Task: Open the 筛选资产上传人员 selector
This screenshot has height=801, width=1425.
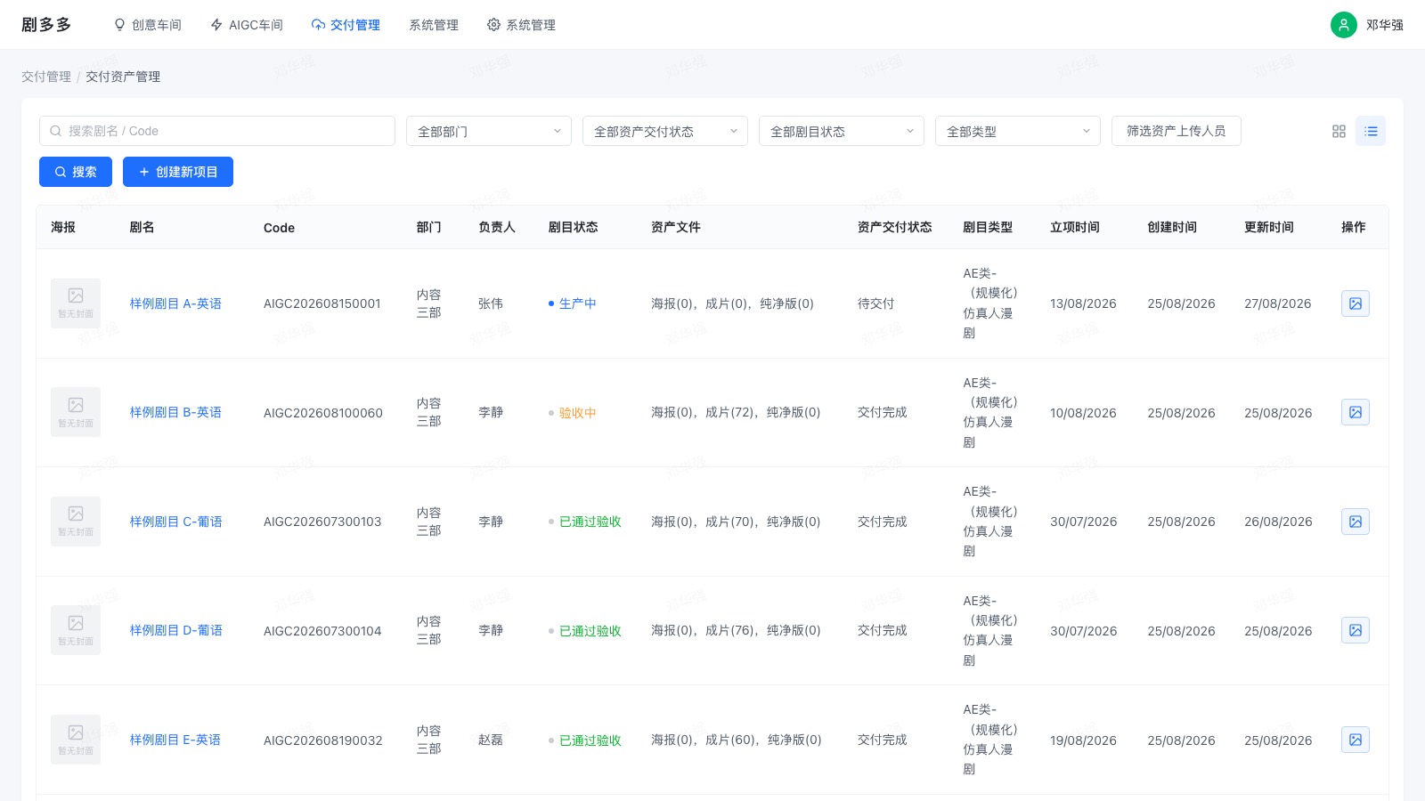Action: pyautogui.click(x=1177, y=131)
